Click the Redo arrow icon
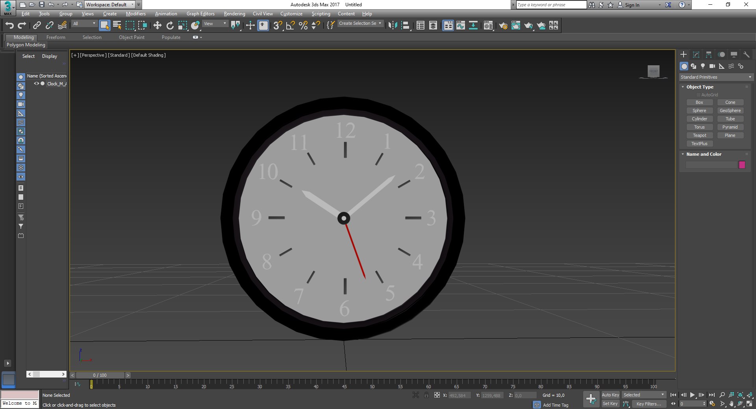Viewport: 756px width, 409px height. [x=22, y=26]
